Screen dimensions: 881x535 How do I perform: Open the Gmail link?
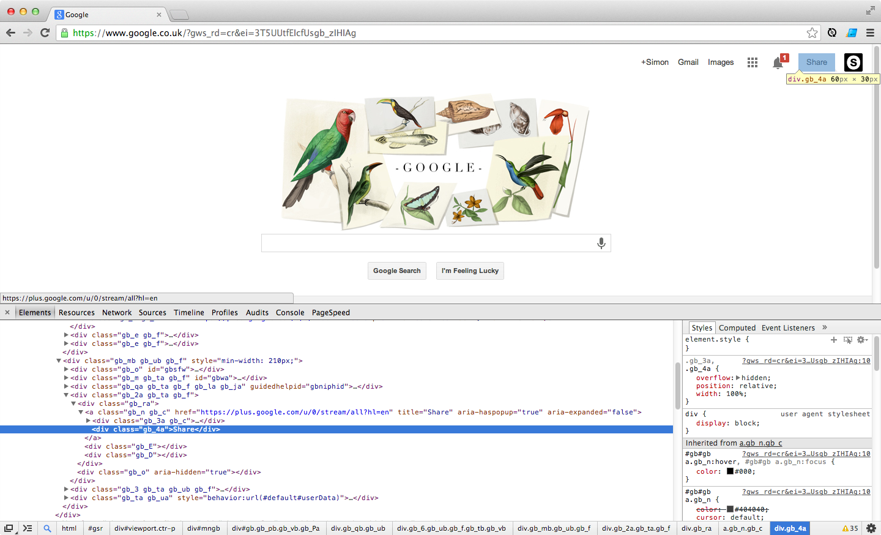pos(688,62)
